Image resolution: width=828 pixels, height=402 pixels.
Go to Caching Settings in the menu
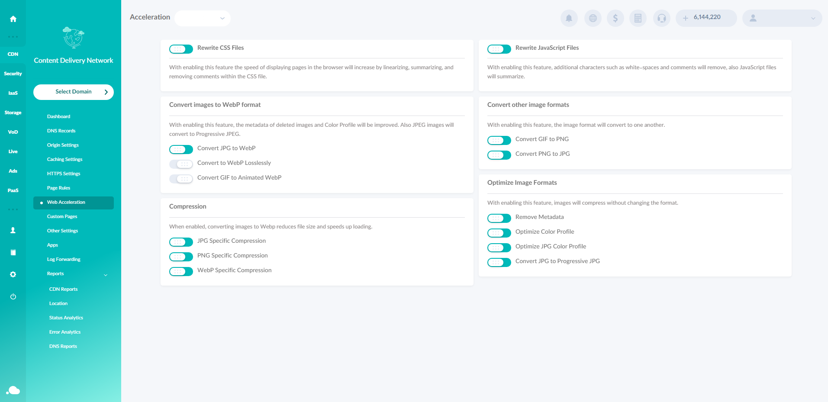click(x=65, y=159)
